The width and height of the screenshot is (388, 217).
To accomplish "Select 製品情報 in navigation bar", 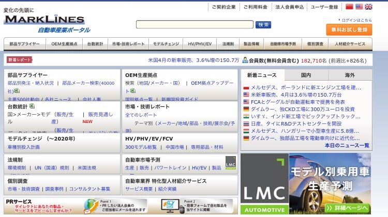I will pos(251,44).
